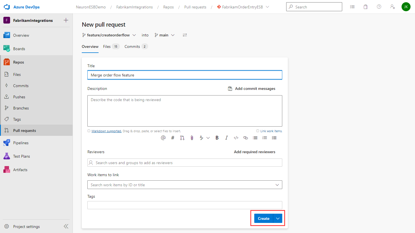Open Marketplace shopping bag icon
This screenshot has height=233, width=415.
[366, 7]
